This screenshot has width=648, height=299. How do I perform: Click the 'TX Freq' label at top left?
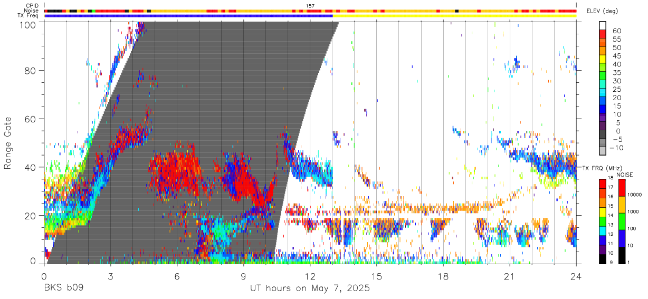coord(28,16)
